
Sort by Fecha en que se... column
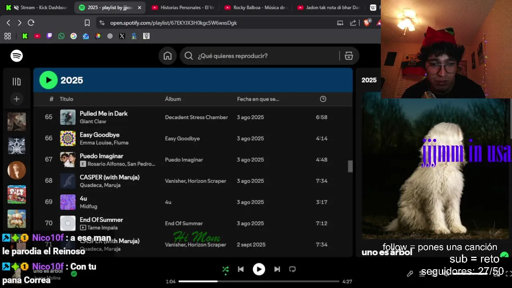tap(258, 99)
